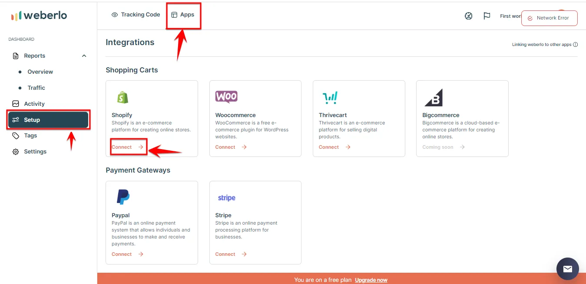Click the Network Error notification

[550, 18]
